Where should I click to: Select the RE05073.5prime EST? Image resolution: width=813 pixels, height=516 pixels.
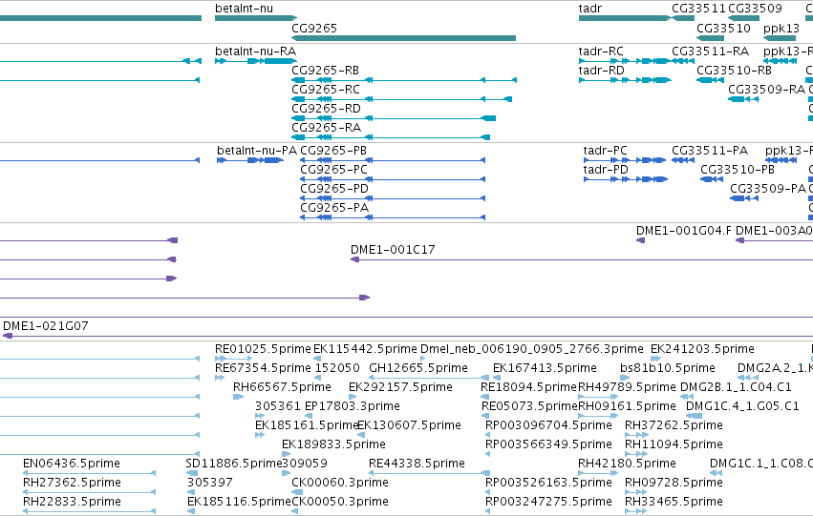[x=485, y=416]
